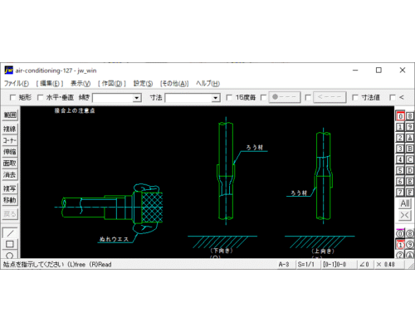415x332 pixels.
Task: Select layer 9 in upper layer bar
Action: point(410,127)
